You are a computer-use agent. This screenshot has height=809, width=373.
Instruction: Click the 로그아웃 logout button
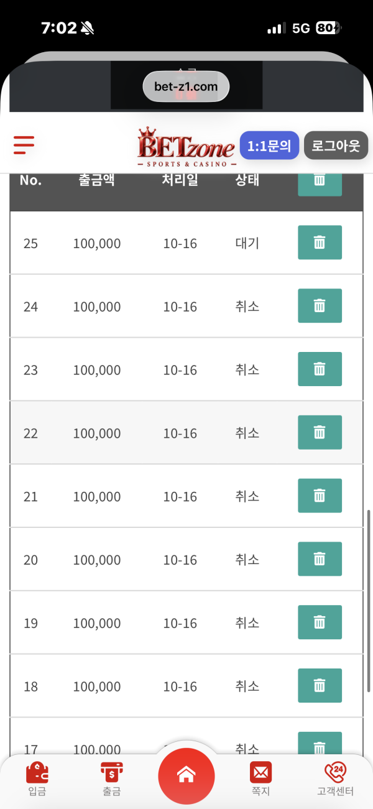[336, 146]
